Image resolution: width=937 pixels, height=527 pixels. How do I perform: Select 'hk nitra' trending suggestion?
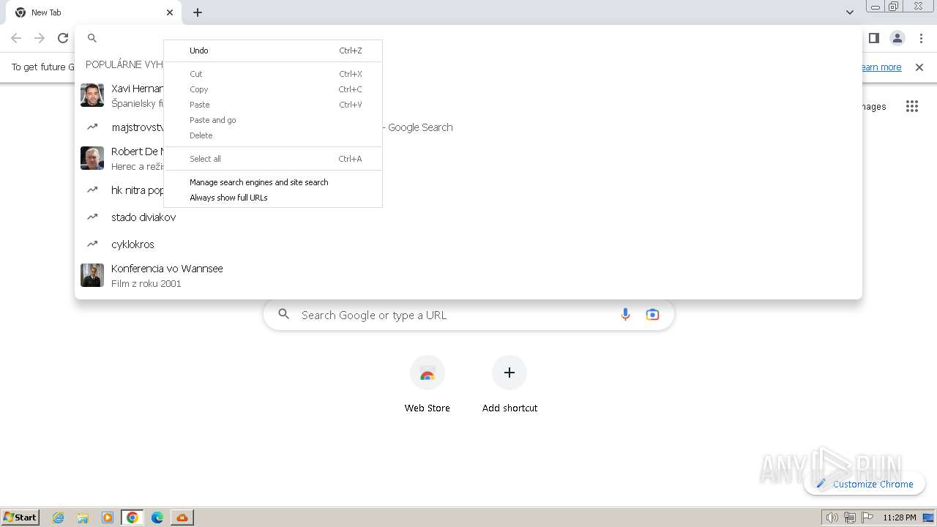click(x=468, y=190)
